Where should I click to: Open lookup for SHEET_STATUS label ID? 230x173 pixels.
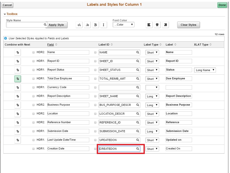137,70
